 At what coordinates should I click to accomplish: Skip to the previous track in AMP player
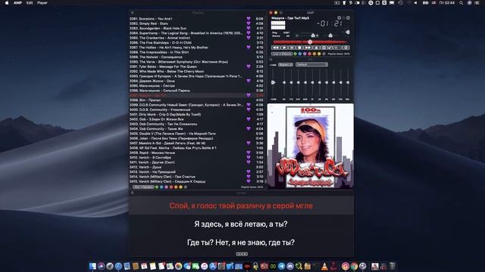(x=276, y=48)
